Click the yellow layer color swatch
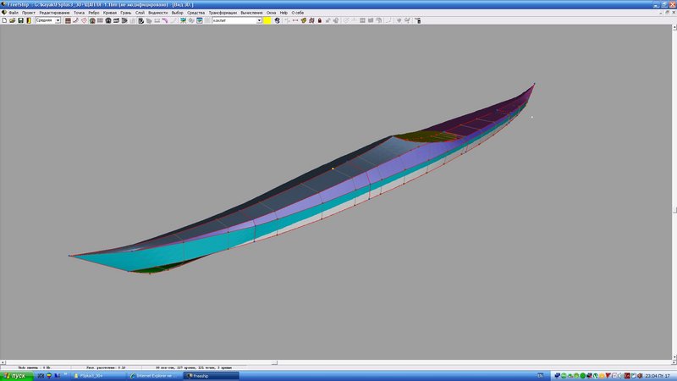 point(267,20)
